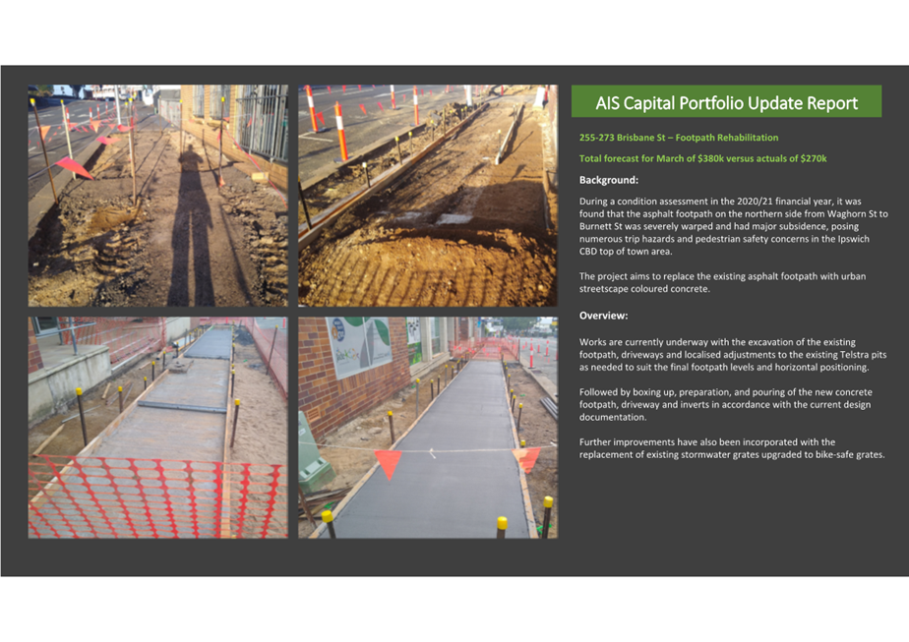
Task: Click the paragraph starting 'During a condition assessment'
Action: (x=733, y=226)
